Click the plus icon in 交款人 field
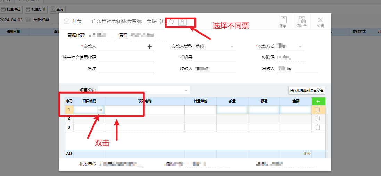The image size is (381, 176). 150,47
